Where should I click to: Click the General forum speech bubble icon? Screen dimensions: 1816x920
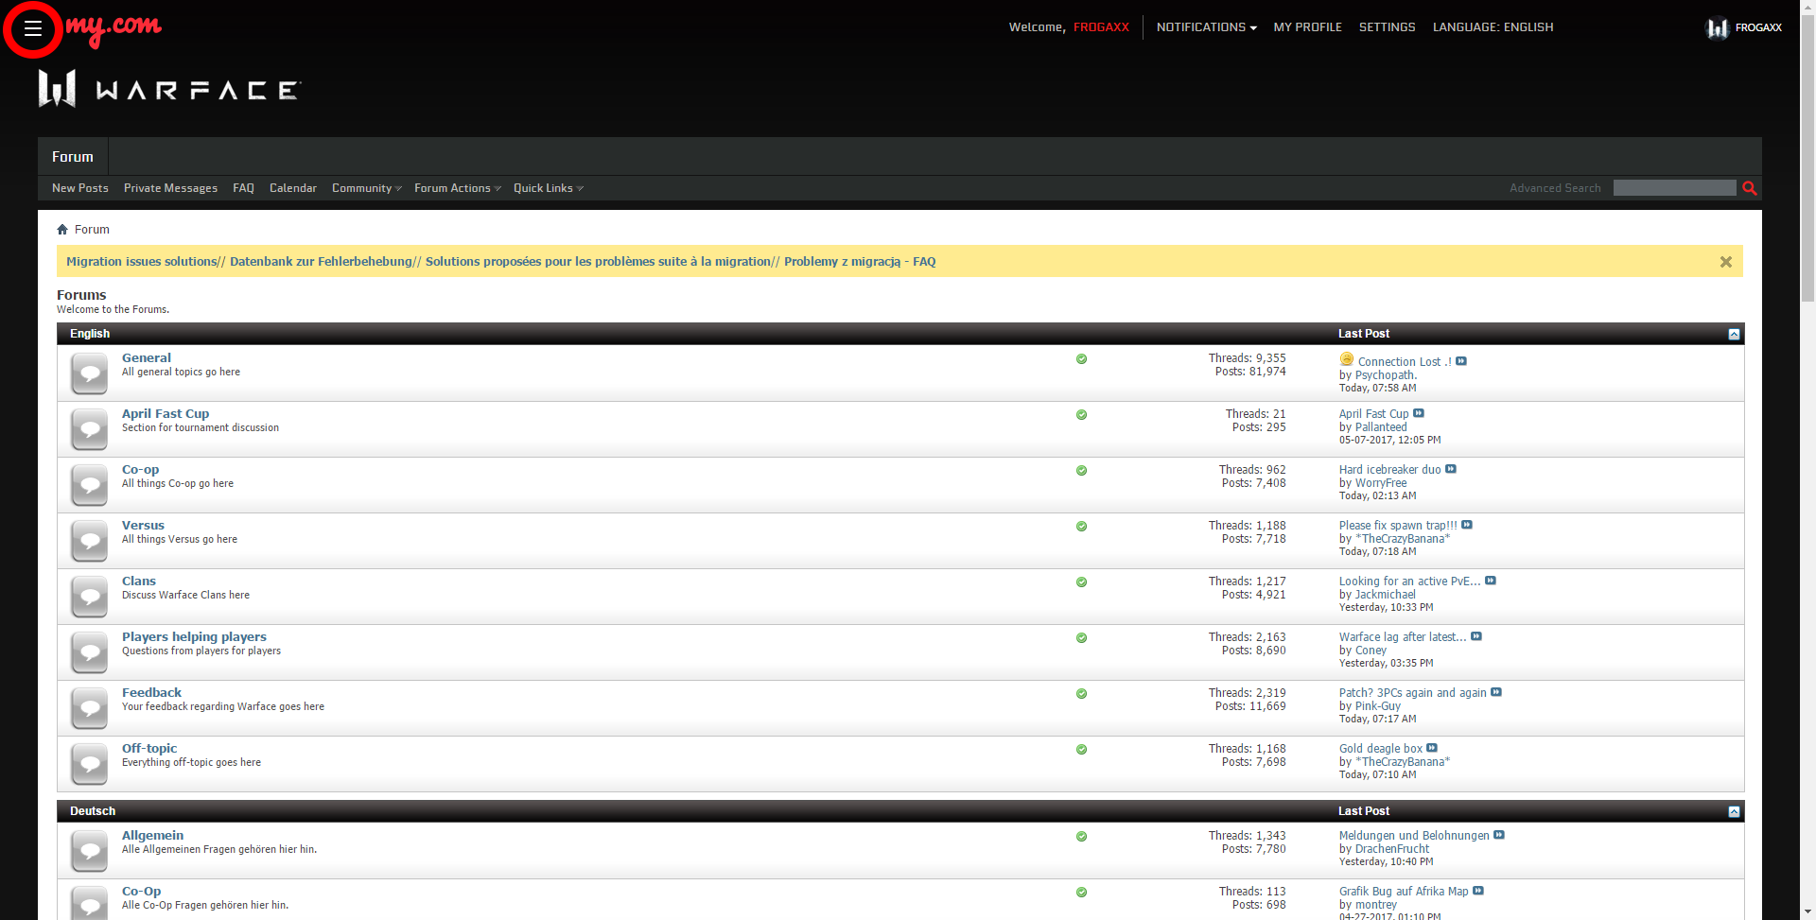point(90,373)
